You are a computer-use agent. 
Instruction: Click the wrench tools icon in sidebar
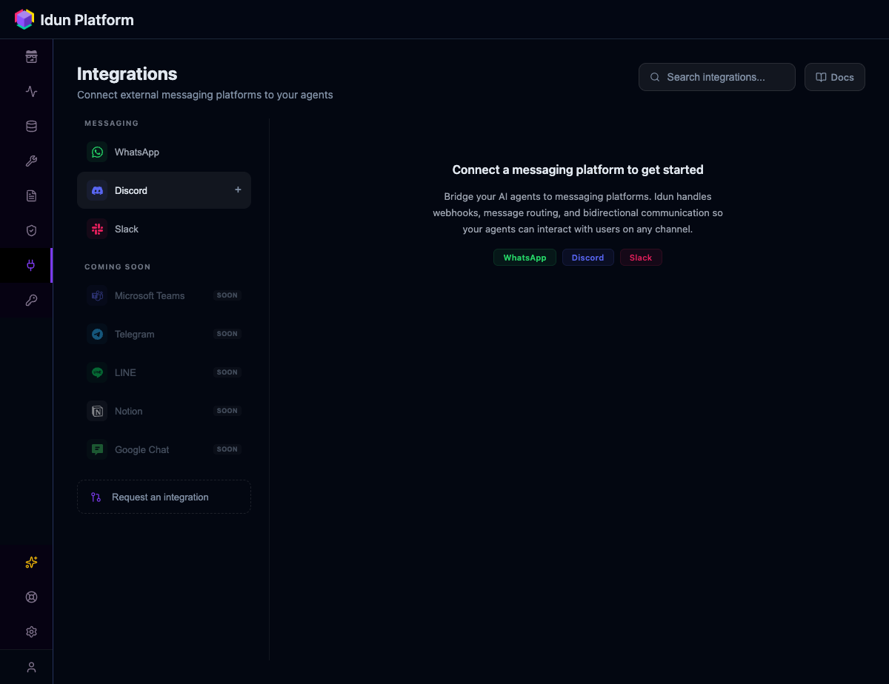[31, 161]
